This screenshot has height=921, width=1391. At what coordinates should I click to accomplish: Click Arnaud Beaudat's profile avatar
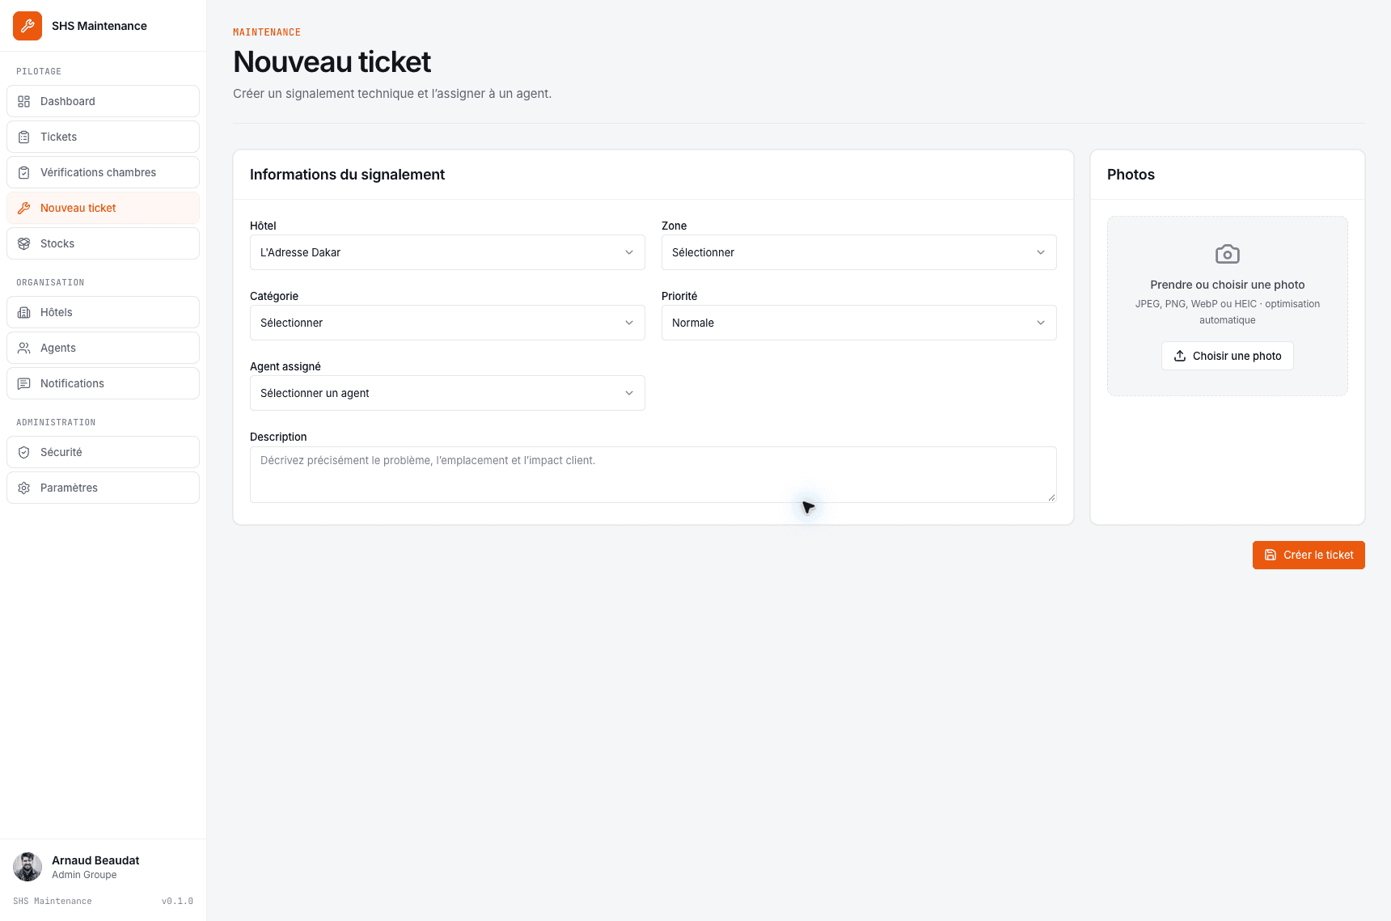point(27,867)
